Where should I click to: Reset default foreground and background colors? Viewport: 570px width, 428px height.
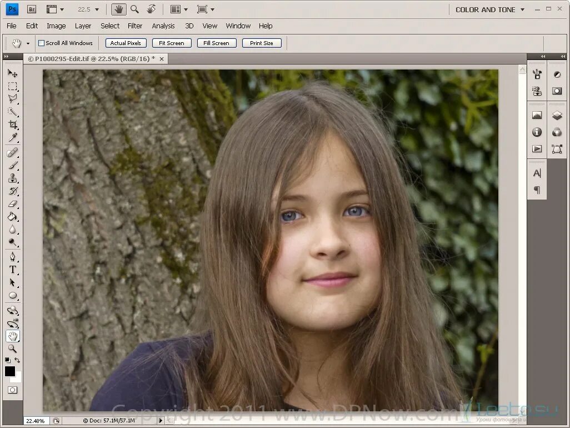point(7,360)
